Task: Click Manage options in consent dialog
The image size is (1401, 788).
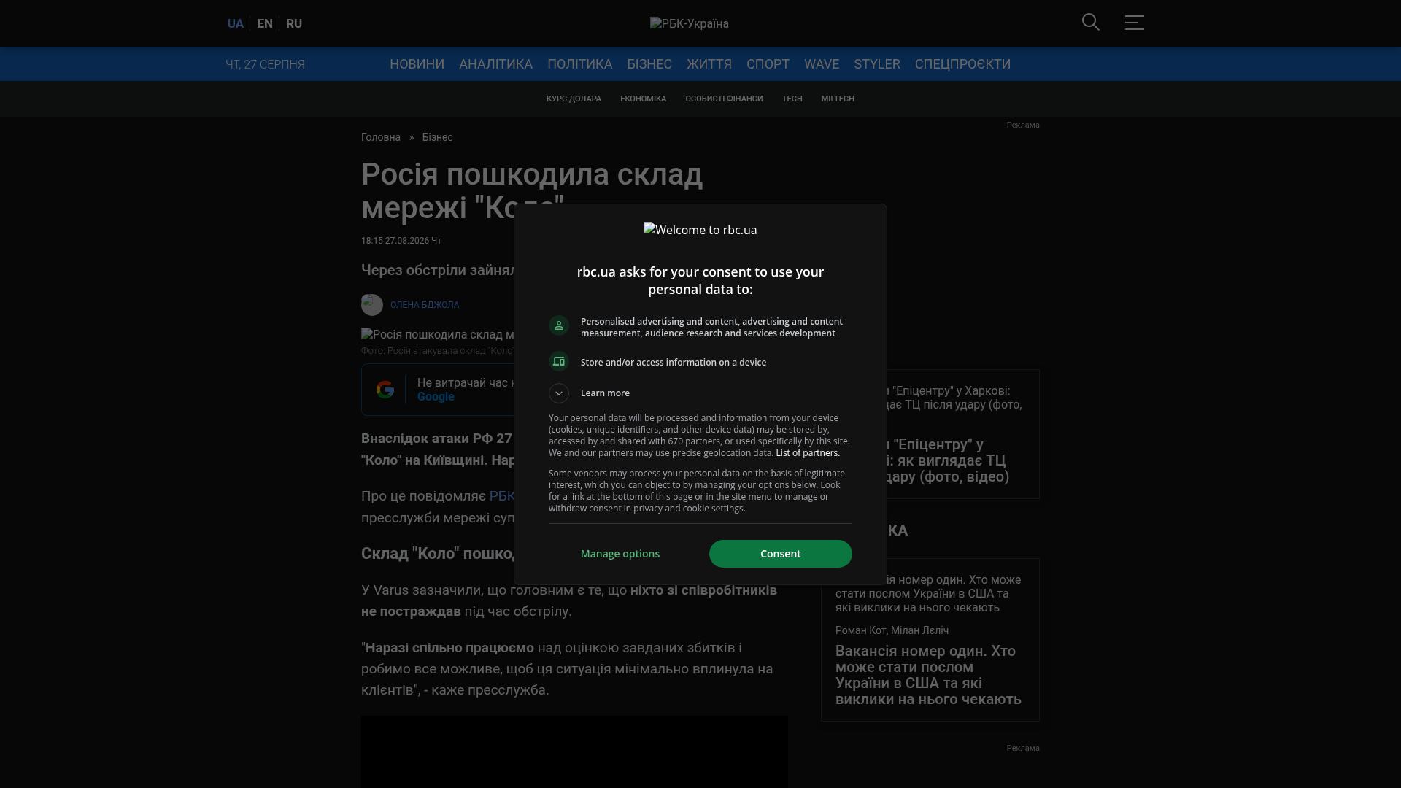Action: tap(620, 554)
